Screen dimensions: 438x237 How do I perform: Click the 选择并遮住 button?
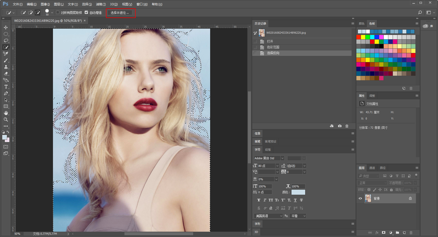120,13
